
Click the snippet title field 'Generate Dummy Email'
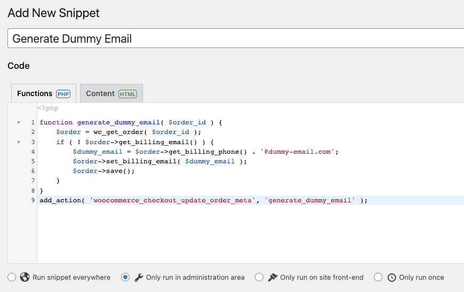[235, 39]
